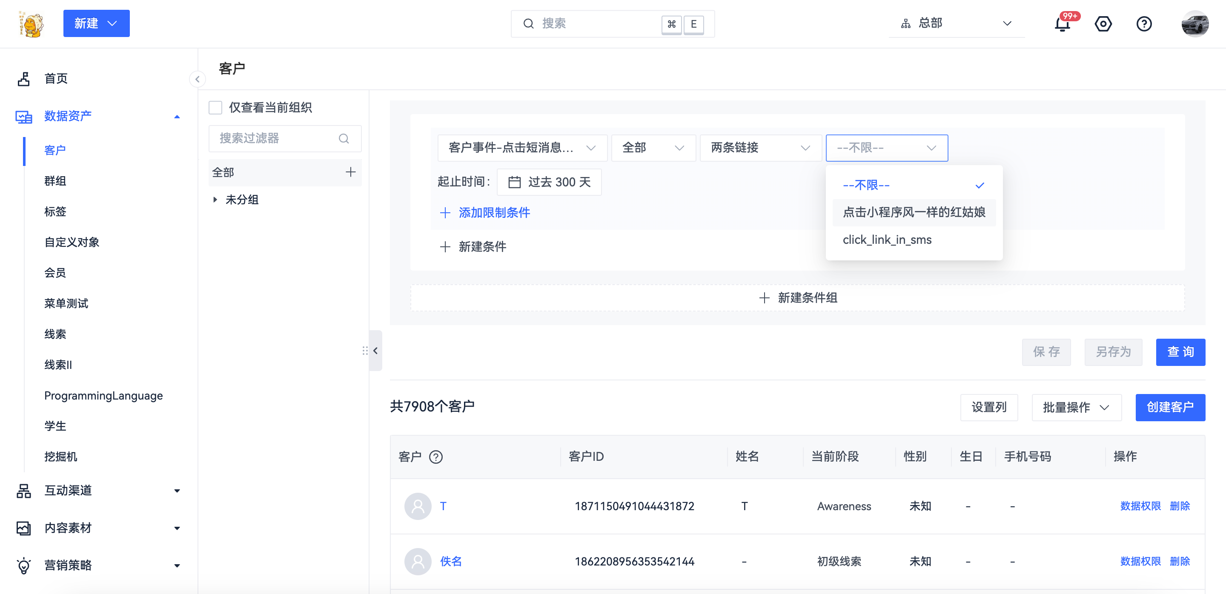This screenshot has width=1226, height=594.
Task: Focus the 搜索过滤器 input field
Action: (285, 138)
